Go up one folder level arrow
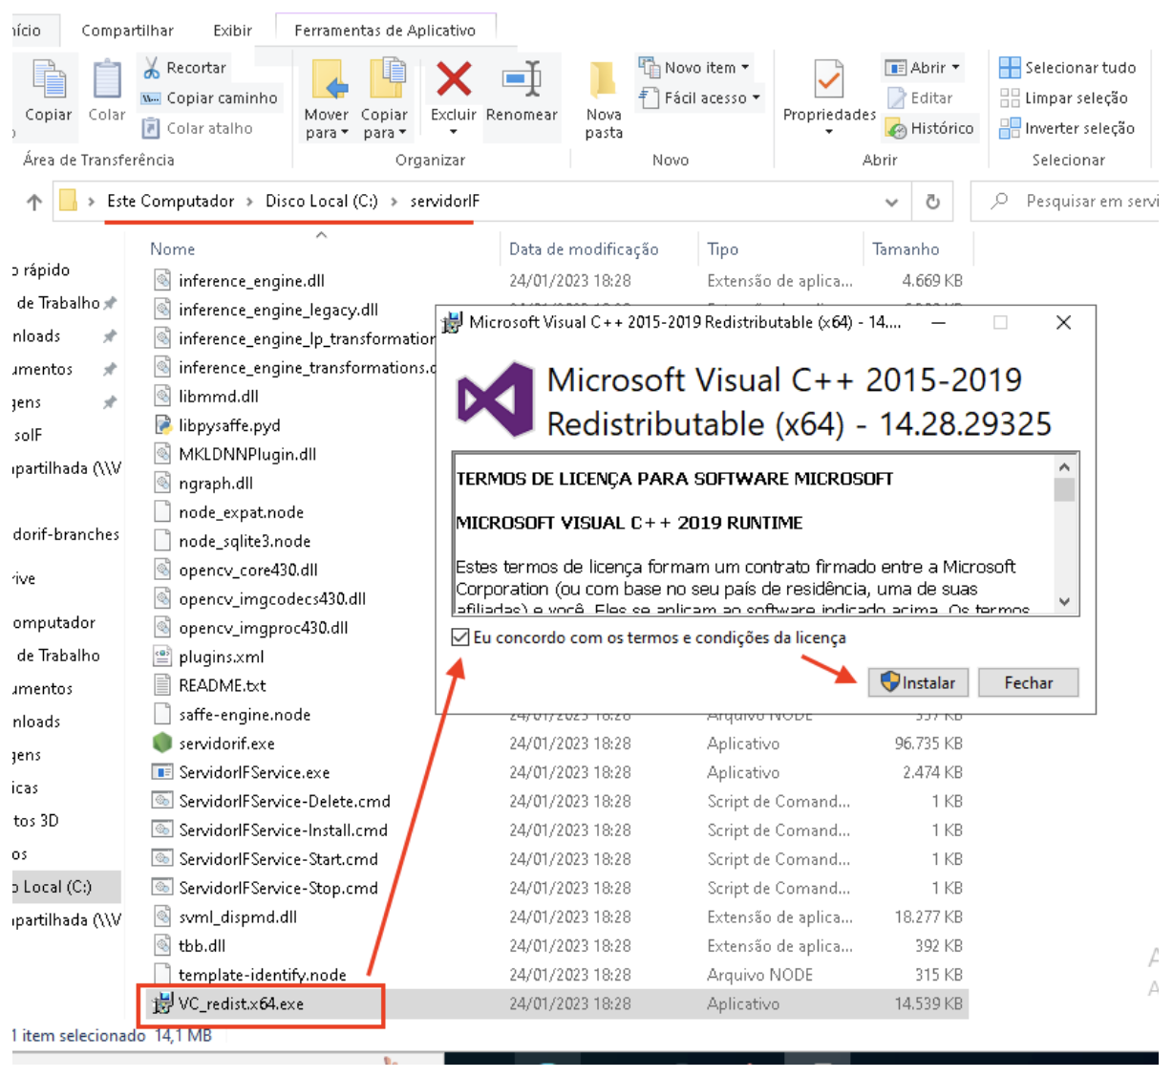 click(34, 202)
